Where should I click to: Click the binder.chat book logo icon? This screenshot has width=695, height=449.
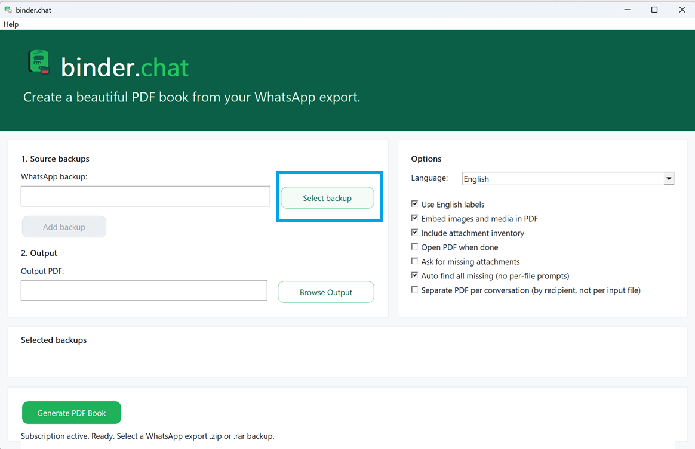point(39,62)
